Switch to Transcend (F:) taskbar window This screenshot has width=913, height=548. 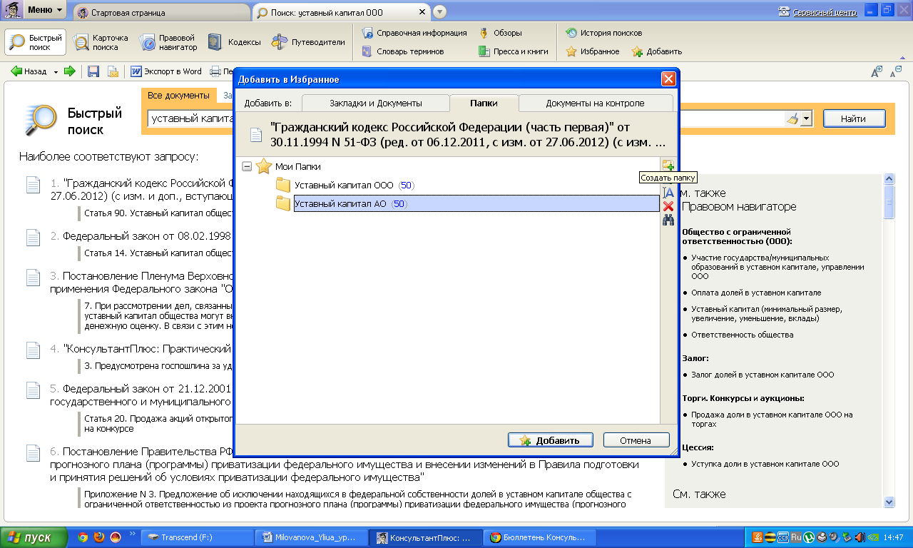click(x=198, y=537)
